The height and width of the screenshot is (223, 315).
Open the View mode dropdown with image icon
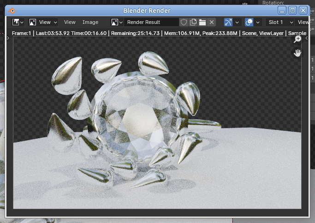(x=43, y=22)
